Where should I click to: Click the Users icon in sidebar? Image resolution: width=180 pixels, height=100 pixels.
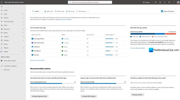coord(2,14)
